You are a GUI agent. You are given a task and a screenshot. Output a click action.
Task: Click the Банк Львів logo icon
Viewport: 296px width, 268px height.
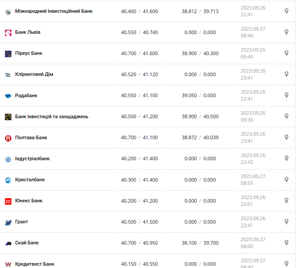[8, 33]
